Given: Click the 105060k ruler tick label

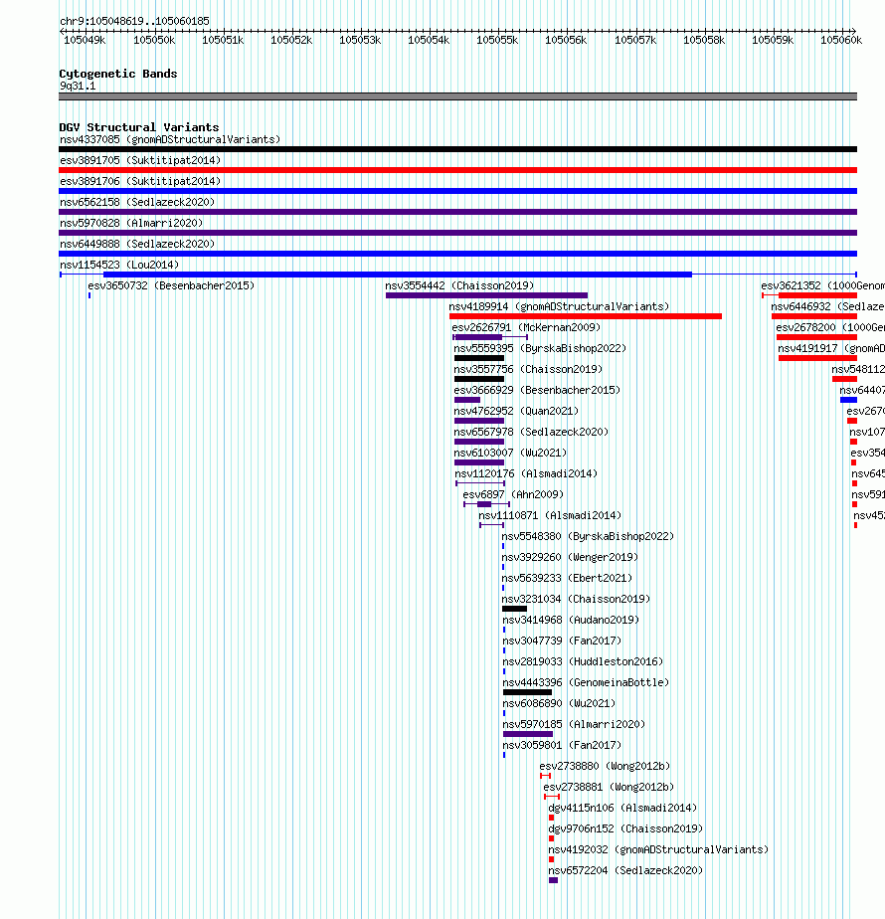Looking at the screenshot, I should 841,40.
